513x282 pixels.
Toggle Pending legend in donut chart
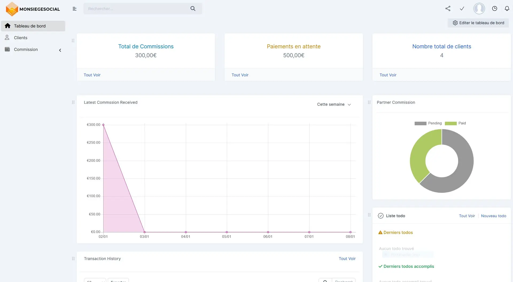pyautogui.click(x=428, y=123)
